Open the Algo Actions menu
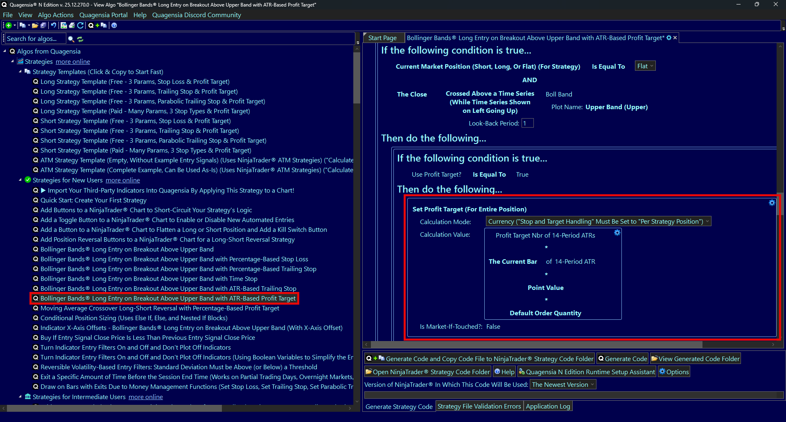 pyautogui.click(x=56, y=15)
